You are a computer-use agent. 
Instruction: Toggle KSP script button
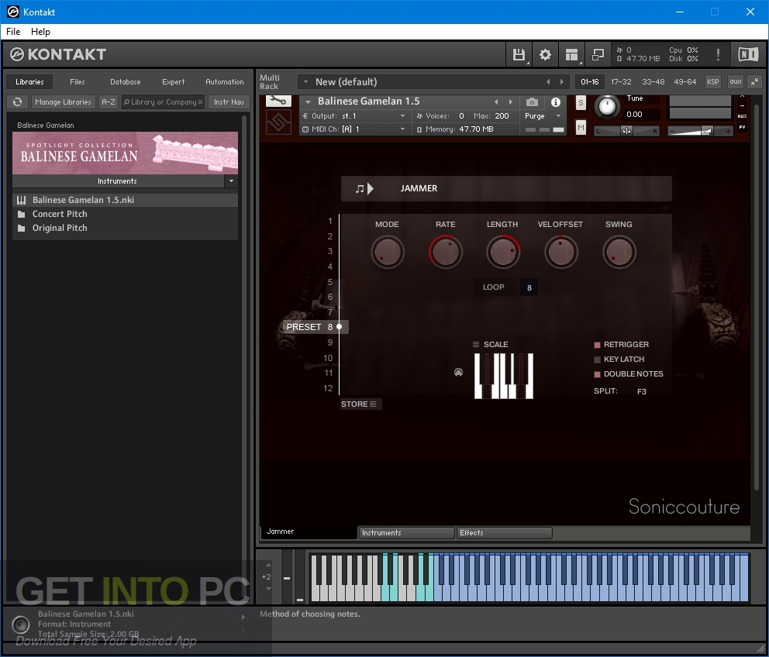tap(712, 82)
